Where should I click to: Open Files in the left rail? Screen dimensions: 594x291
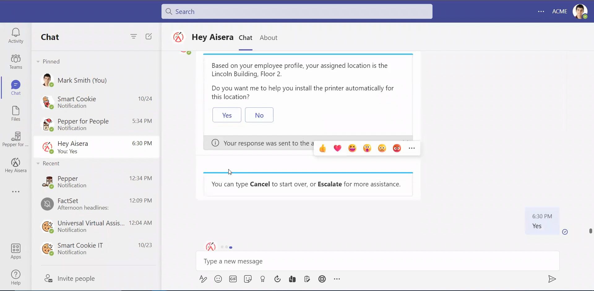tap(16, 114)
